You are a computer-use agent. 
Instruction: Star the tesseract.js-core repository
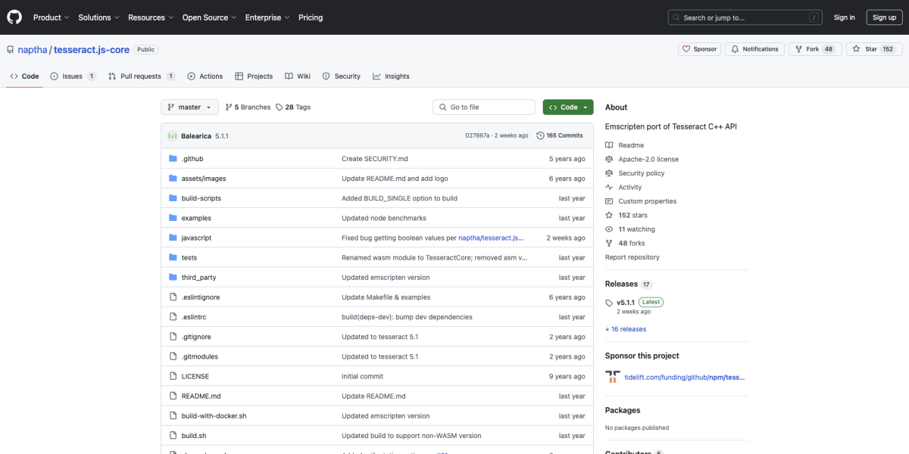874,48
